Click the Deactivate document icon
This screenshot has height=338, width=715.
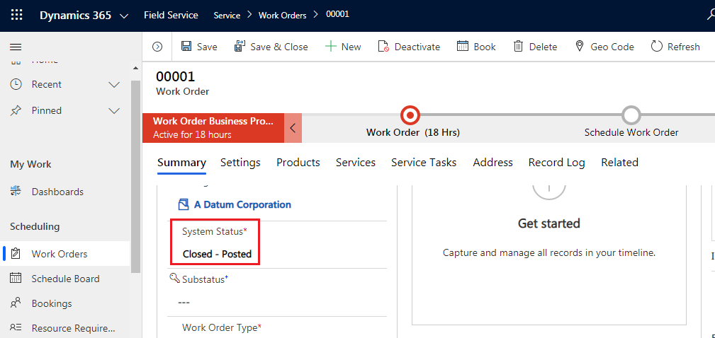click(x=383, y=47)
